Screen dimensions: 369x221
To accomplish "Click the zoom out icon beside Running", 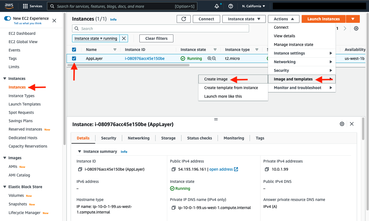I will [x=214, y=58].
